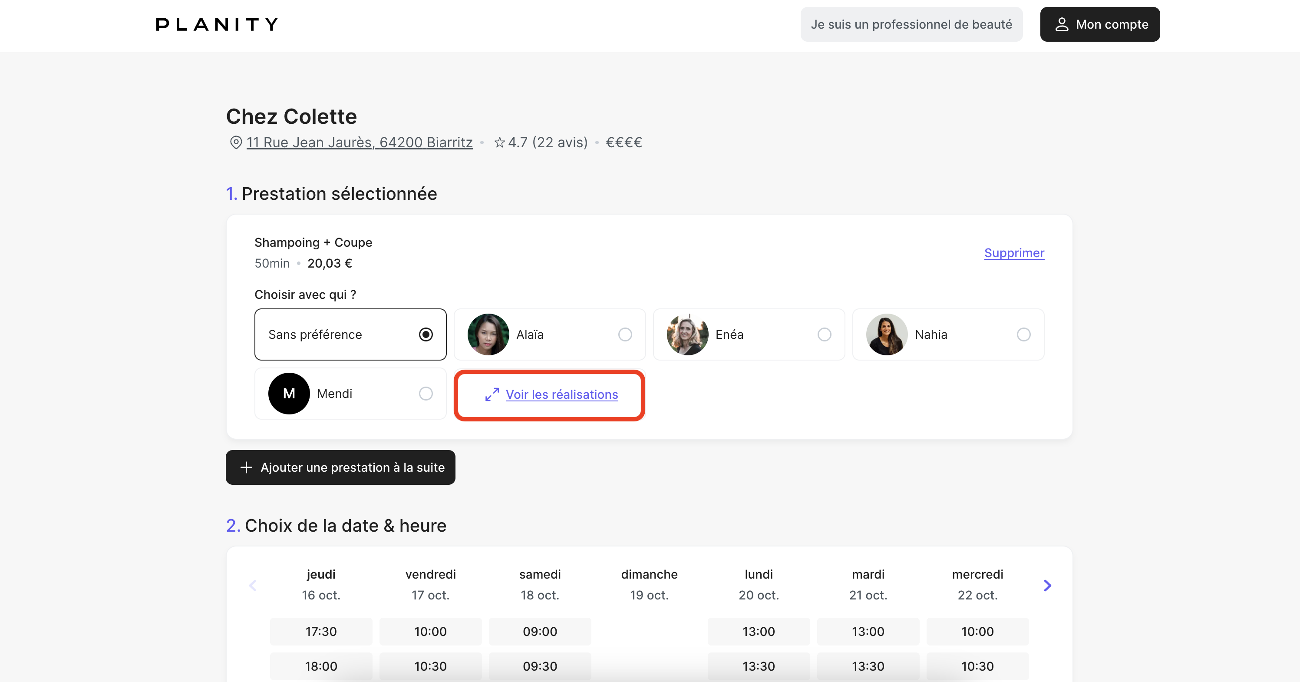This screenshot has height=682, width=1300.
Task: Click the Supprimer link
Action: (1013, 253)
